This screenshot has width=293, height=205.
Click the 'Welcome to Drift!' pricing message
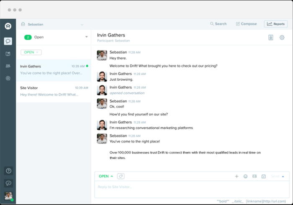[x=163, y=66]
